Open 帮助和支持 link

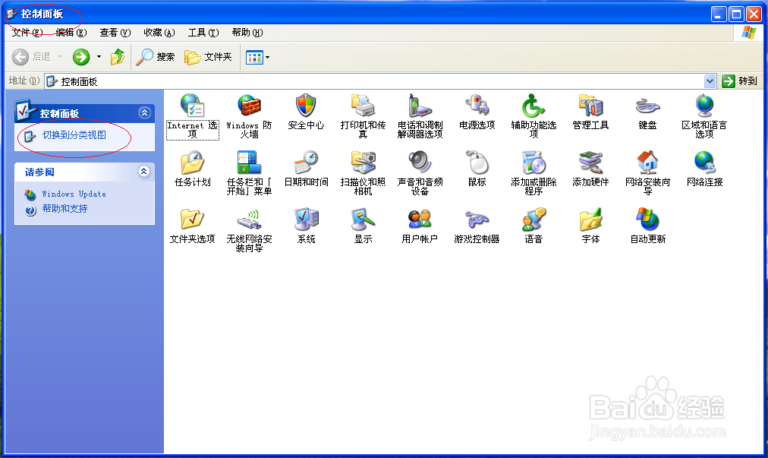pyautogui.click(x=65, y=209)
